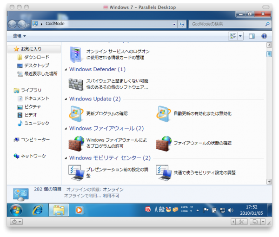Launch Internet Explorer from taskbar
This screenshot has height=237, width=279.
click(x=38, y=210)
